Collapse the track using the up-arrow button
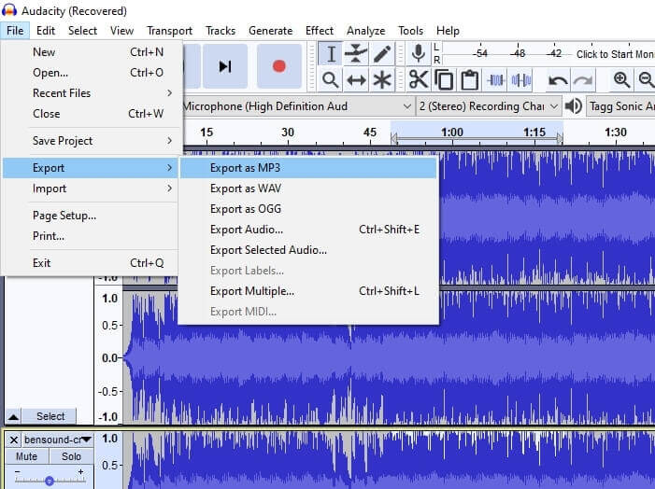655x489 pixels. pyautogui.click(x=13, y=416)
